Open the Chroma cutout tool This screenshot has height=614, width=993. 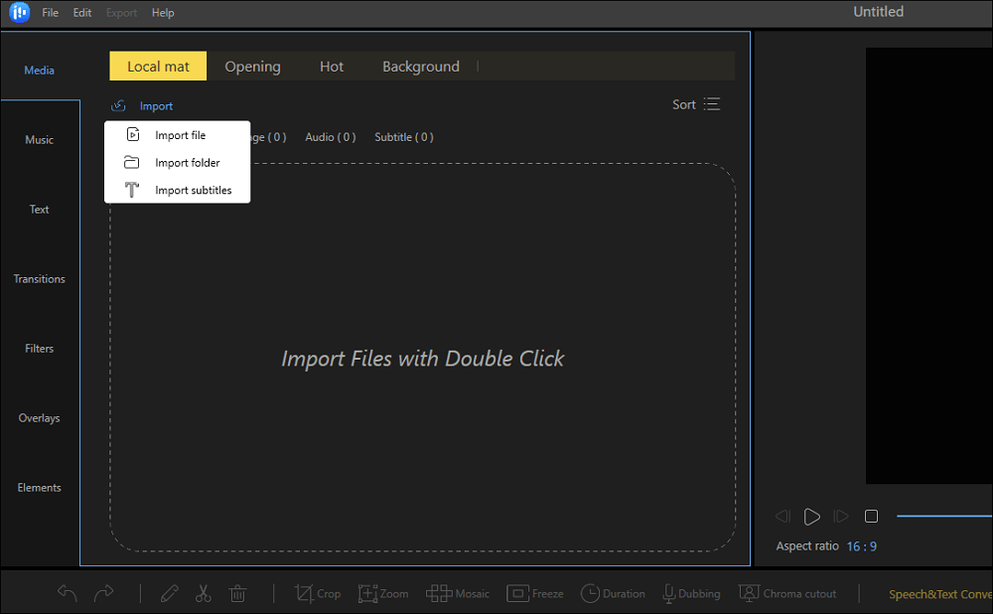[x=787, y=593]
